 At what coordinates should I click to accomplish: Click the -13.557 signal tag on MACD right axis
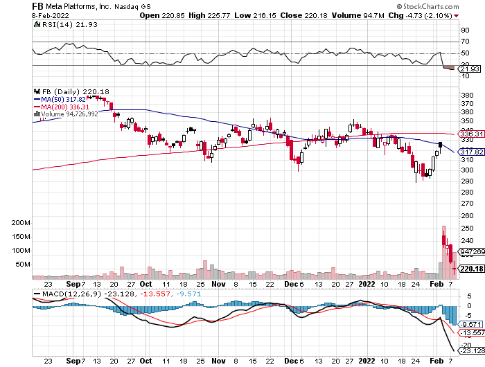click(x=471, y=332)
